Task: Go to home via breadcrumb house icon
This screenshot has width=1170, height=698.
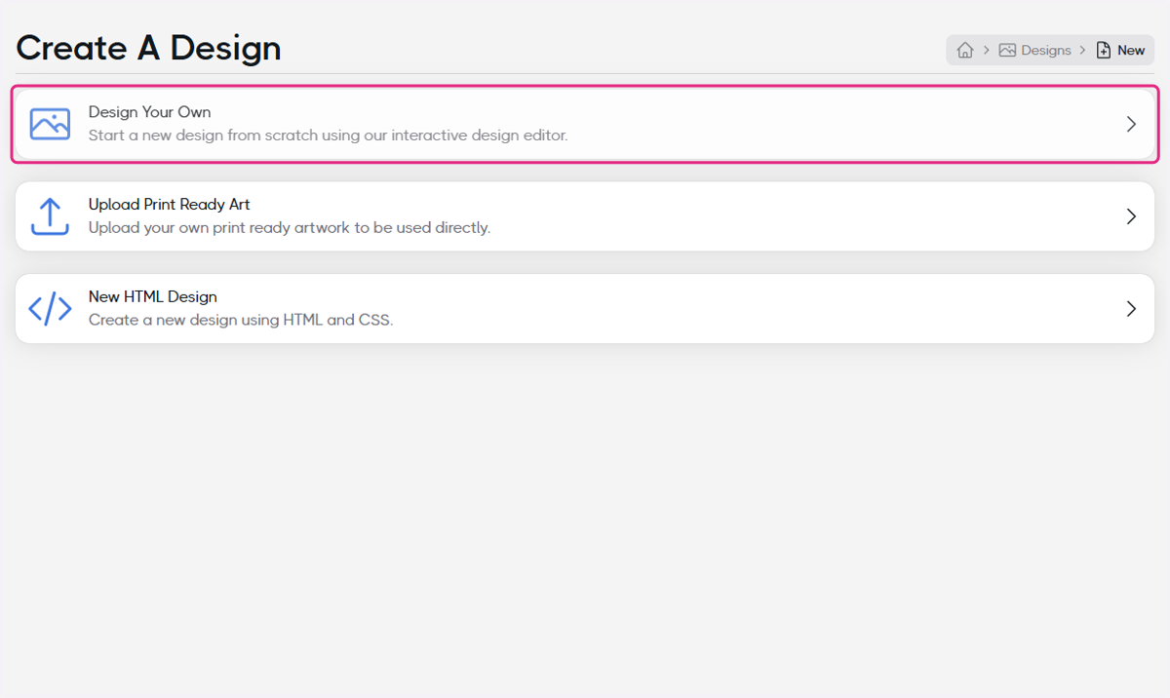Action: (965, 51)
